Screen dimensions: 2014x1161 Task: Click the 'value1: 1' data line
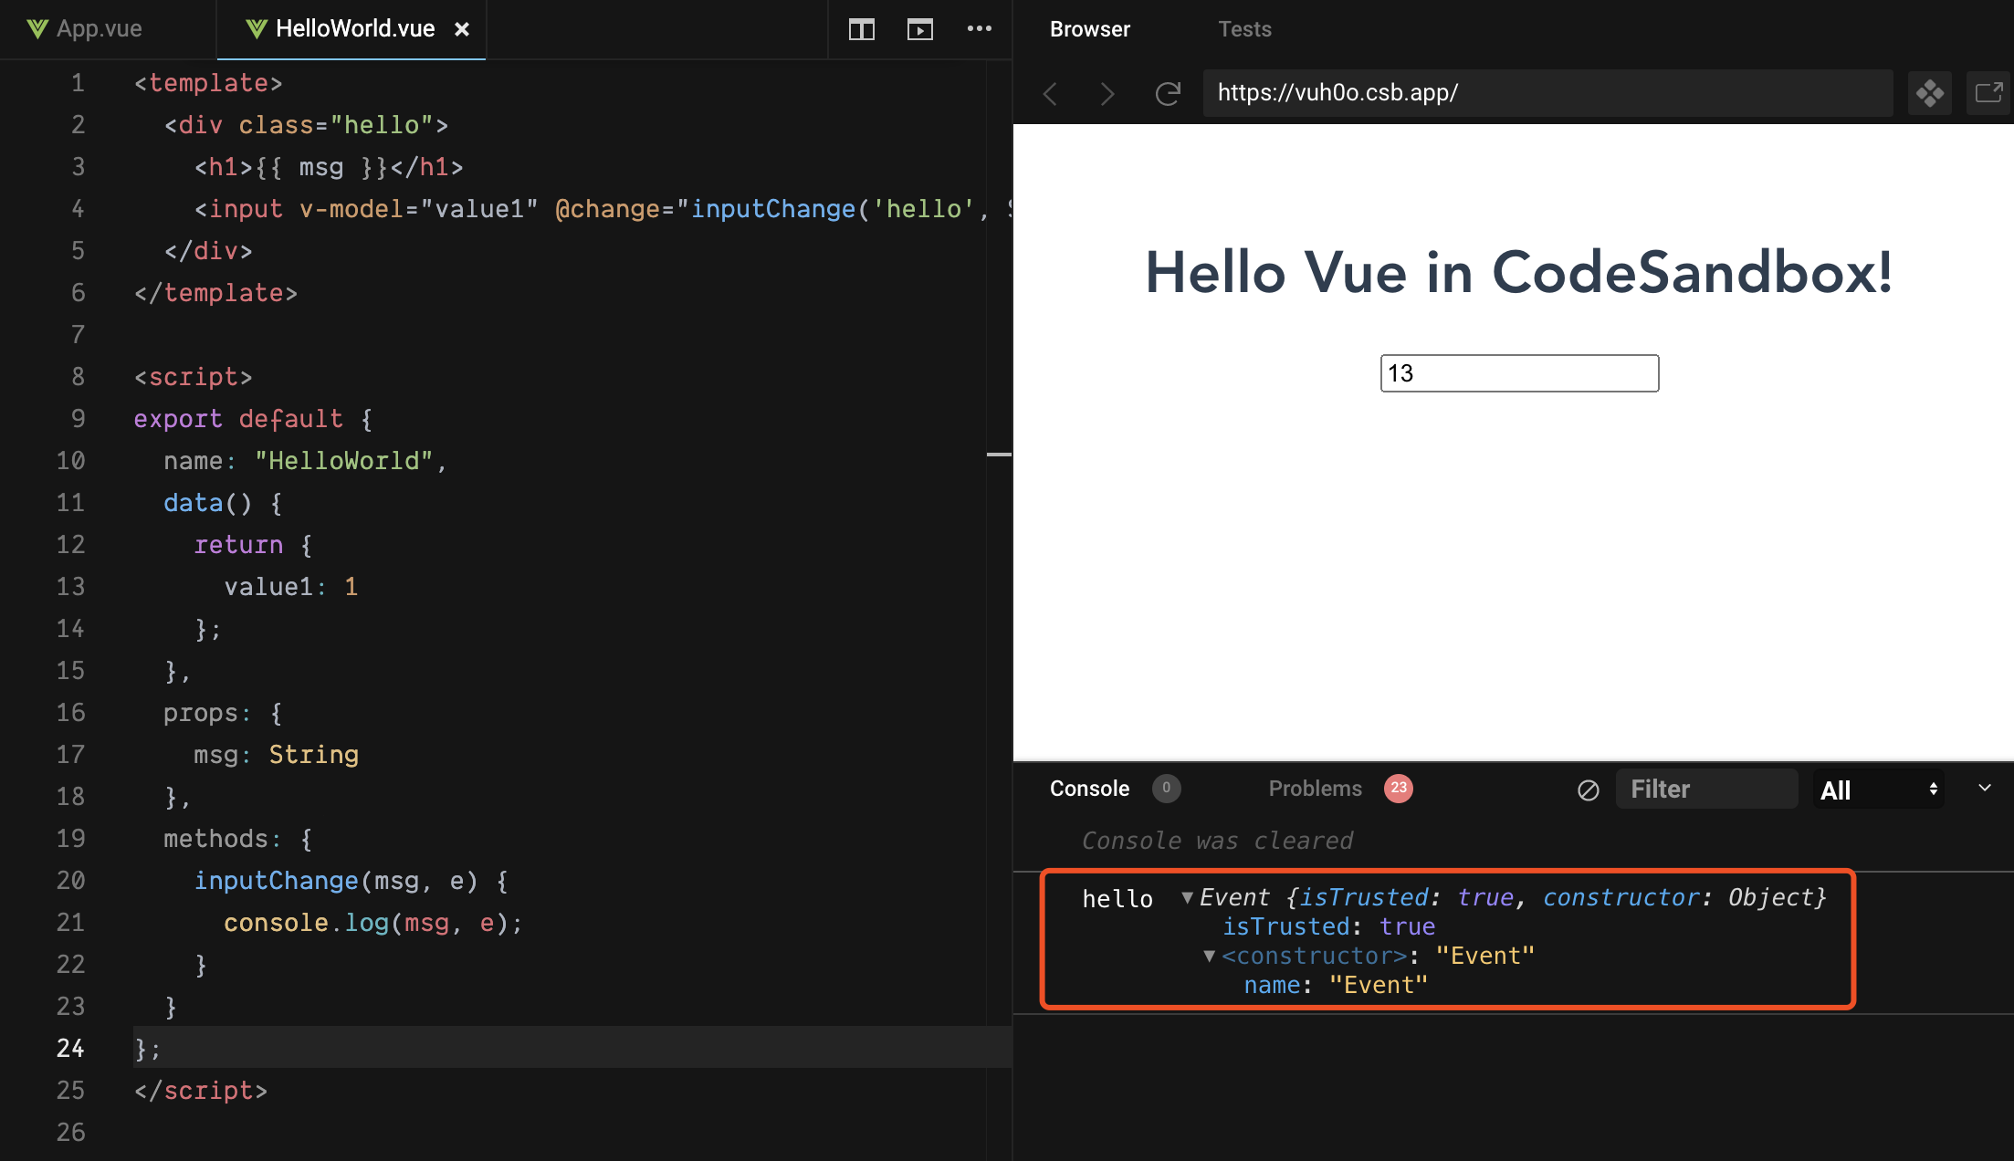[291, 587]
